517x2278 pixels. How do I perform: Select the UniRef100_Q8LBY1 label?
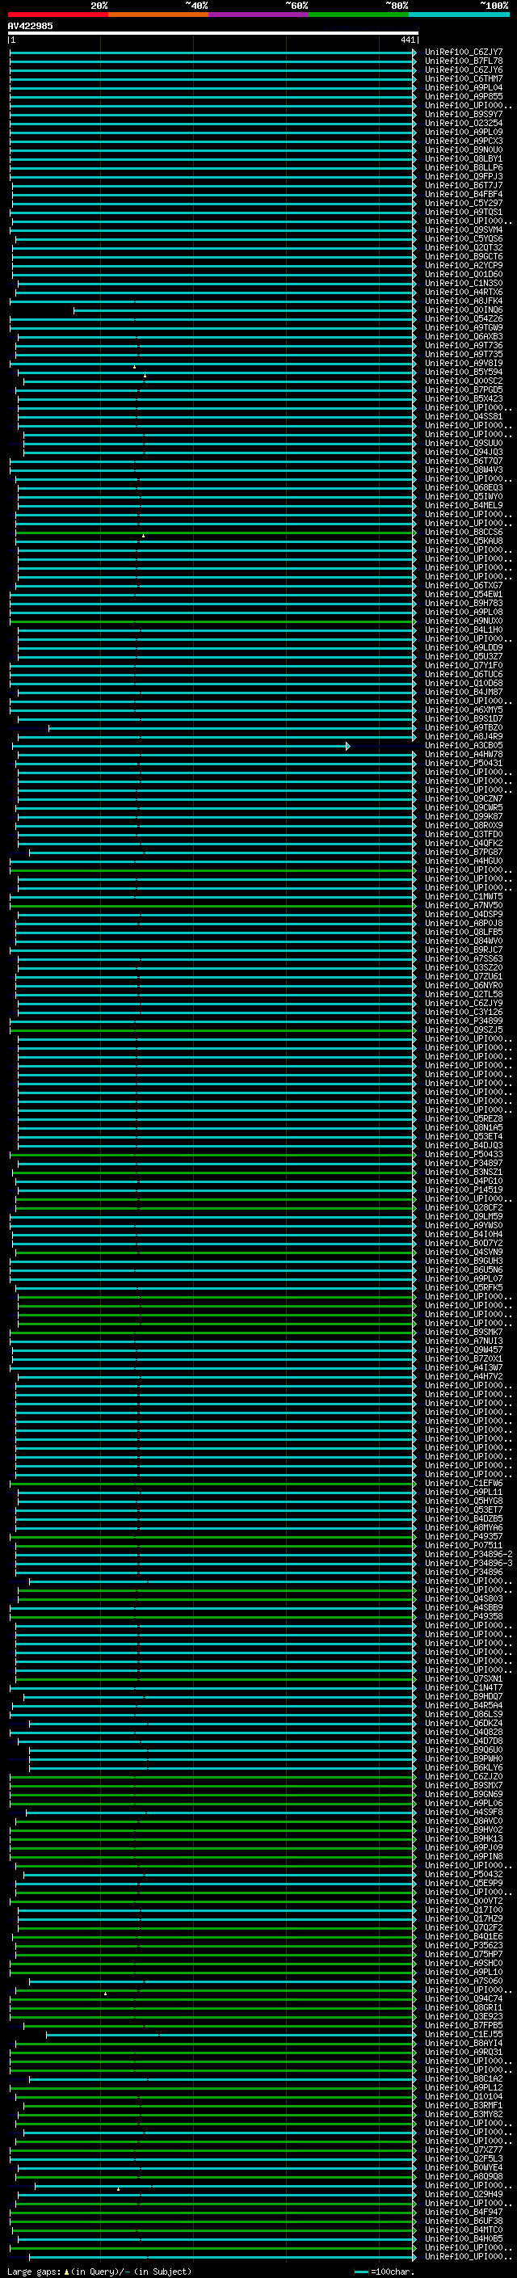click(463, 159)
